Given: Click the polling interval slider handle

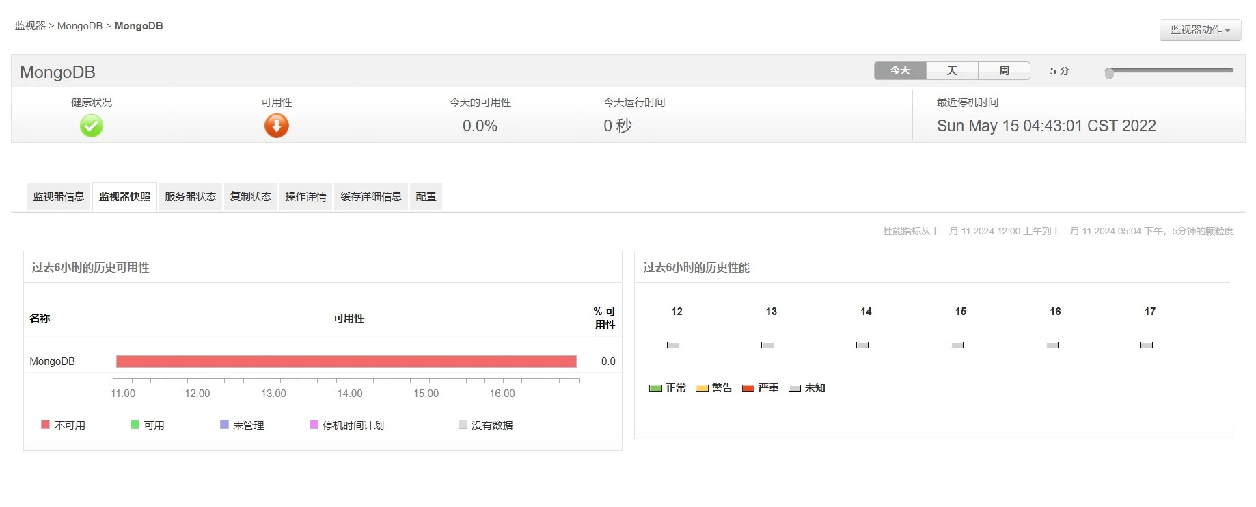Looking at the screenshot, I should (x=1109, y=73).
